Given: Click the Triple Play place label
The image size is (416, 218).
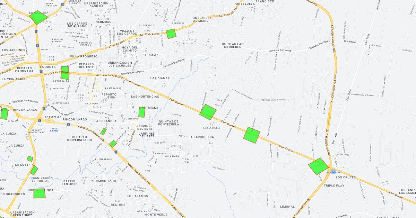Looking at the screenshot, I should tap(334, 186).
